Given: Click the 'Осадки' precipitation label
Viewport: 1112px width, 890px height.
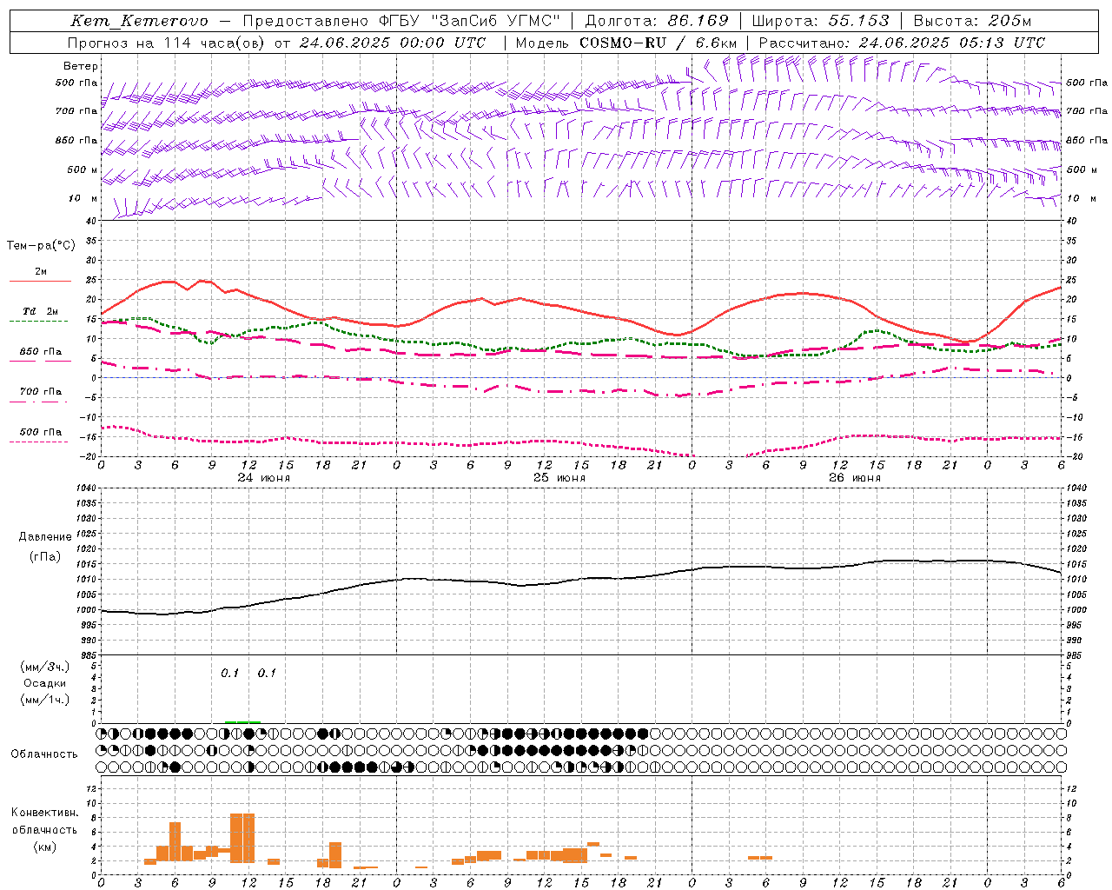Looking at the screenshot, I should 45,683.
